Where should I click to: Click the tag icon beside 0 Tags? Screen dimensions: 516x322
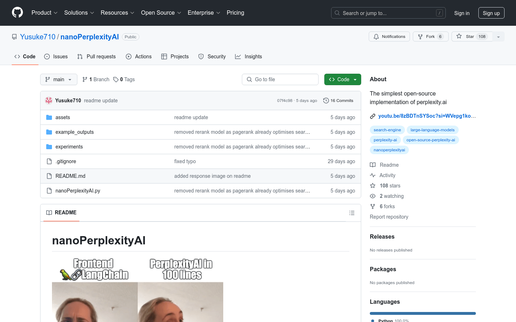[x=116, y=79]
